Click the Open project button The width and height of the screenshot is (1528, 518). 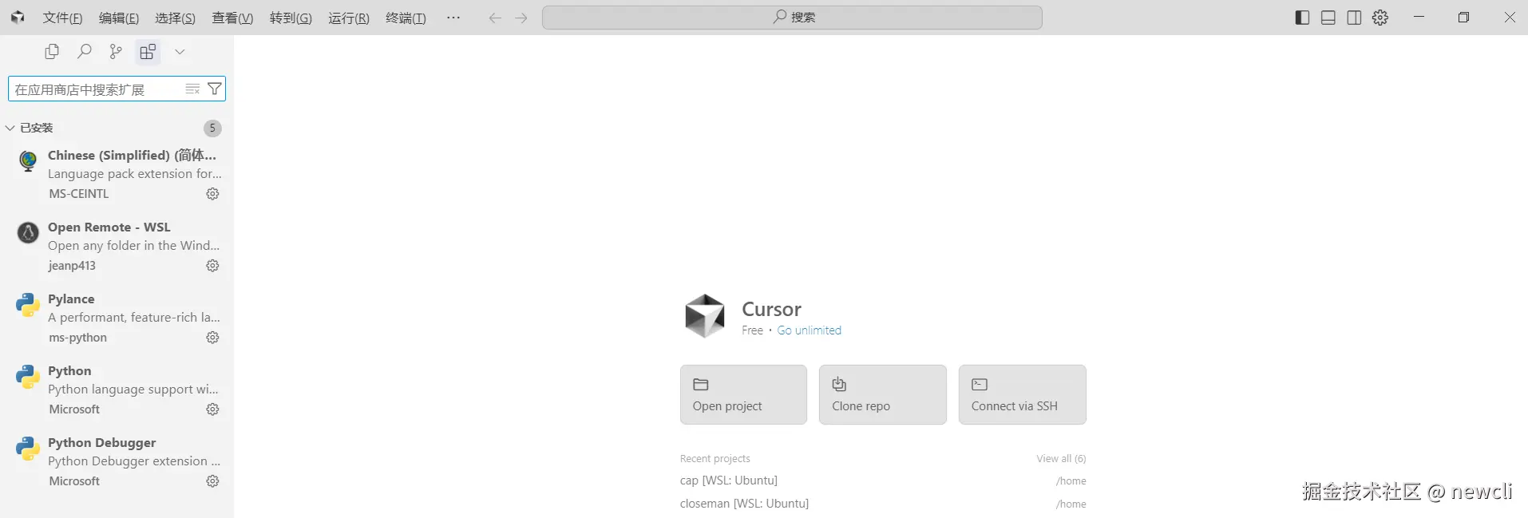[x=743, y=394]
